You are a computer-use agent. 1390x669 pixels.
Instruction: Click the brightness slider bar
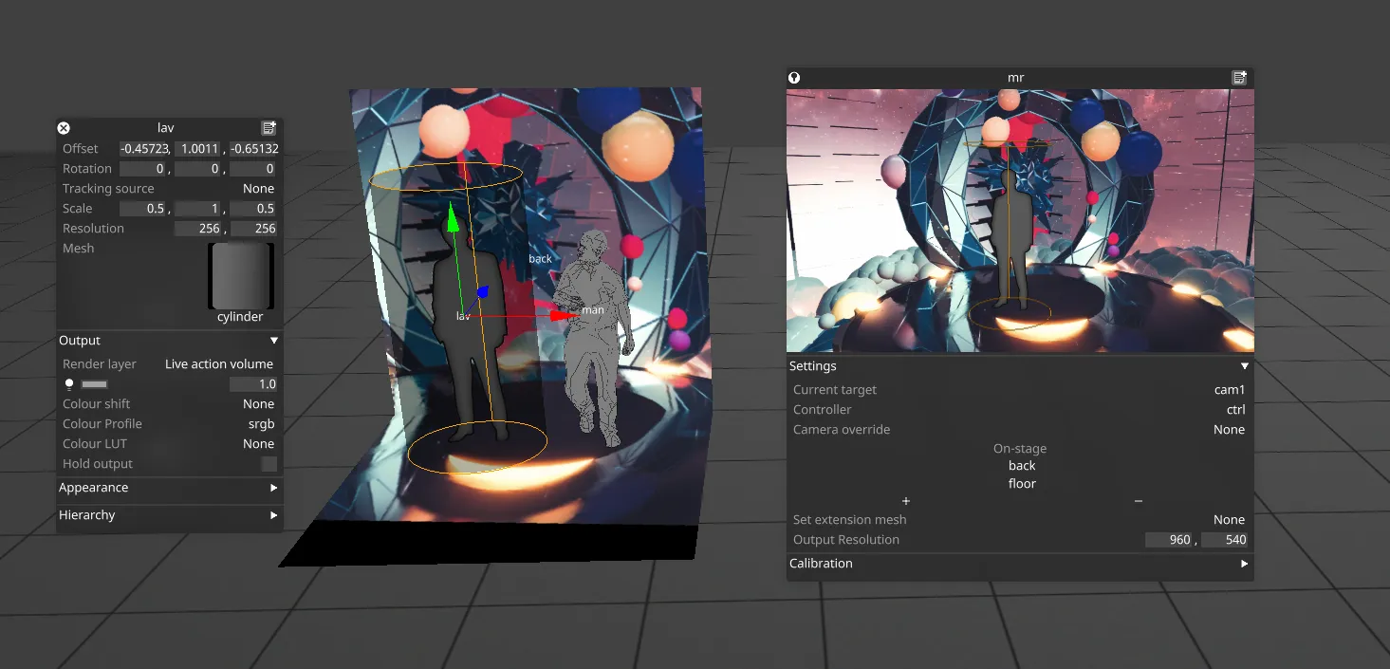click(x=95, y=384)
